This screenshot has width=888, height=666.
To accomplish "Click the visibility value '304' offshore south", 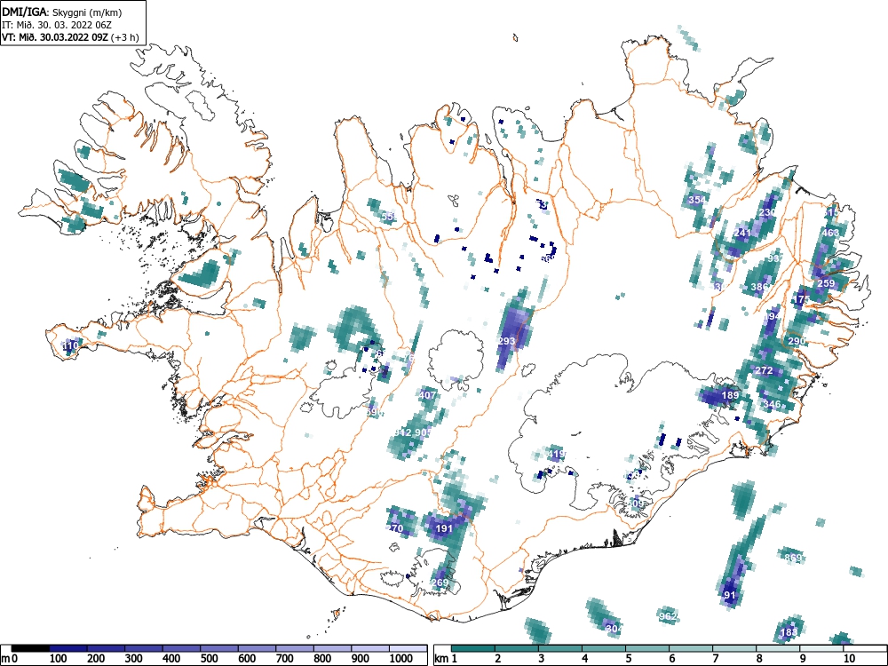I will [x=614, y=628].
